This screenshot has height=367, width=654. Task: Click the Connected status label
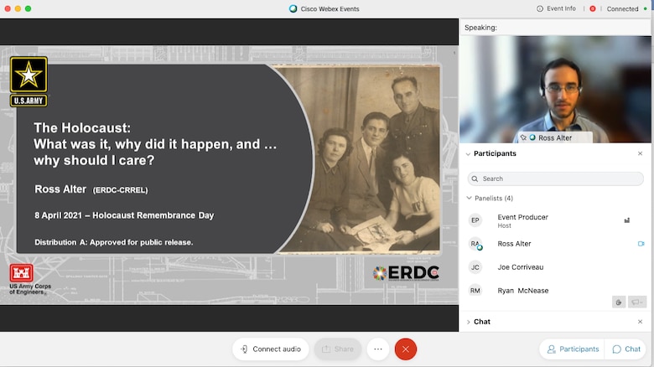(622, 8)
